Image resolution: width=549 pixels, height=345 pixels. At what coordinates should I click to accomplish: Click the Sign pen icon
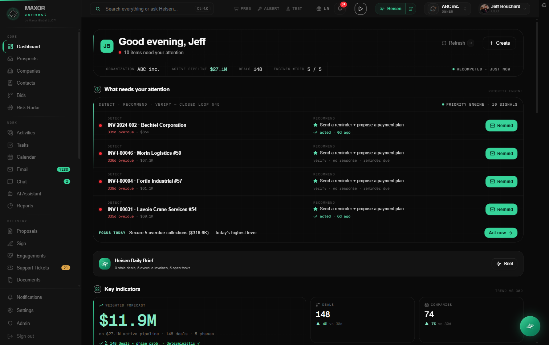tap(10, 243)
